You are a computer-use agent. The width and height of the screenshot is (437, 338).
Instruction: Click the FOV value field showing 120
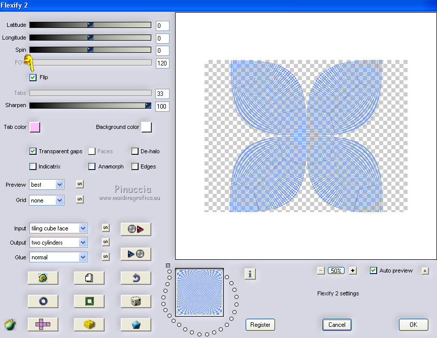tap(162, 63)
